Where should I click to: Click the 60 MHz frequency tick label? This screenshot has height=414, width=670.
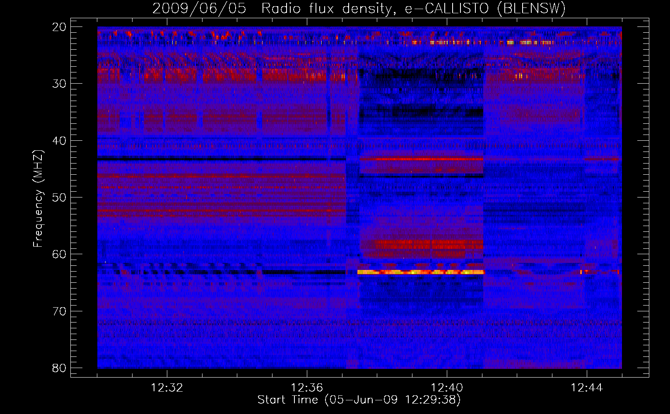60,254
